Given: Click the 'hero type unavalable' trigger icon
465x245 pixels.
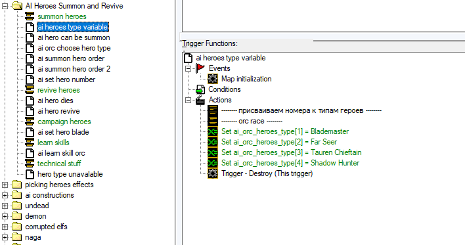Looking at the screenshot, I should 30,174.
